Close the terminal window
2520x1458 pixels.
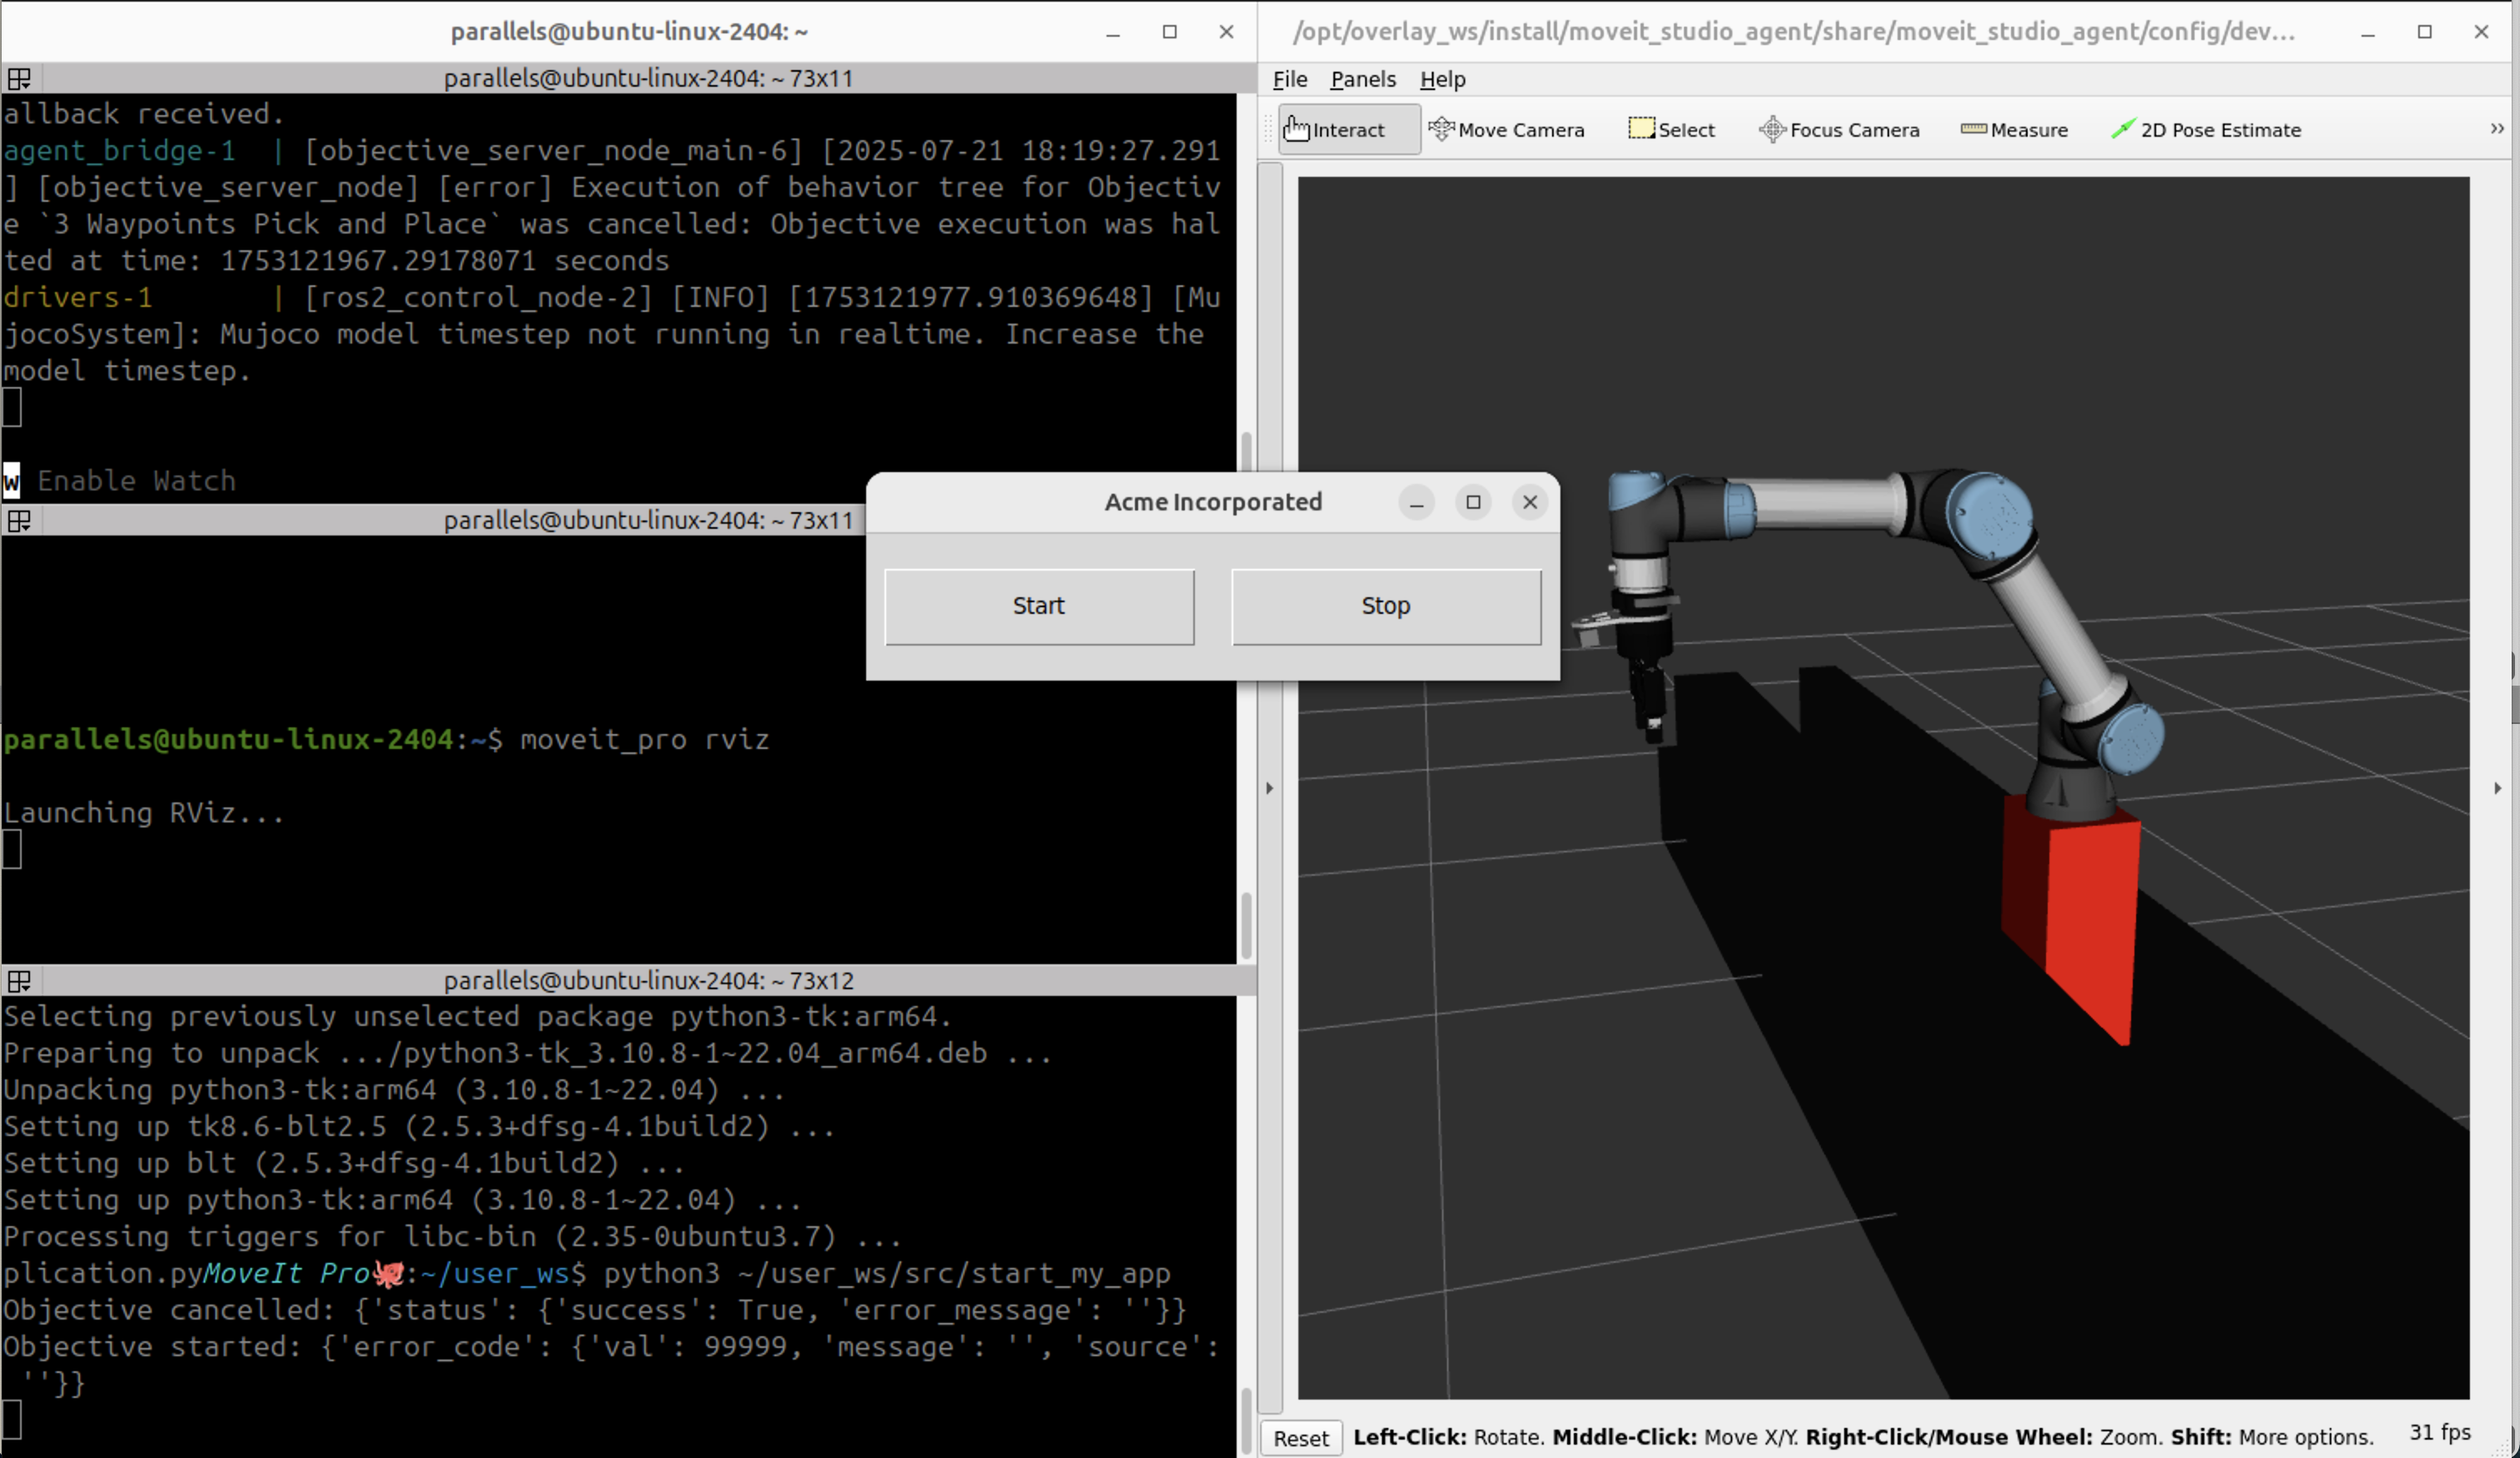pyautogui.click(x=1226, y=32)
